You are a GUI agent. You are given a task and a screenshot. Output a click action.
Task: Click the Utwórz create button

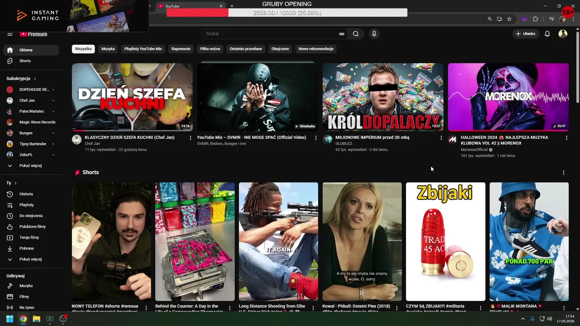pos(525,34)
